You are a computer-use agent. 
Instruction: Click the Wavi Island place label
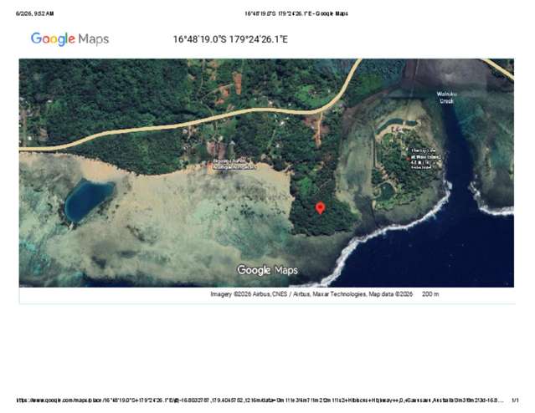(426, 159)
